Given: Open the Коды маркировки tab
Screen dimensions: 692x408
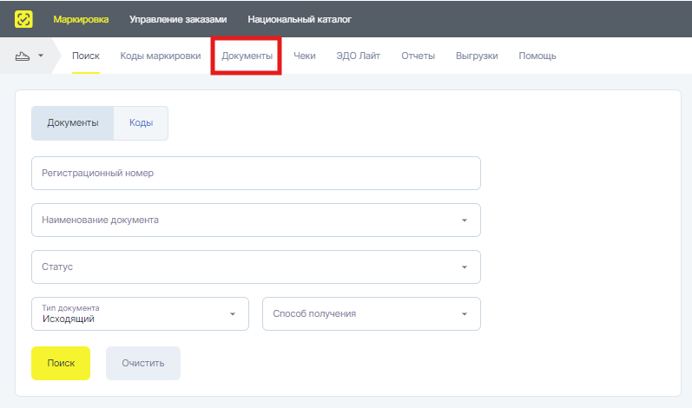Looking at the screenshot, I should [x=161, y=56].
